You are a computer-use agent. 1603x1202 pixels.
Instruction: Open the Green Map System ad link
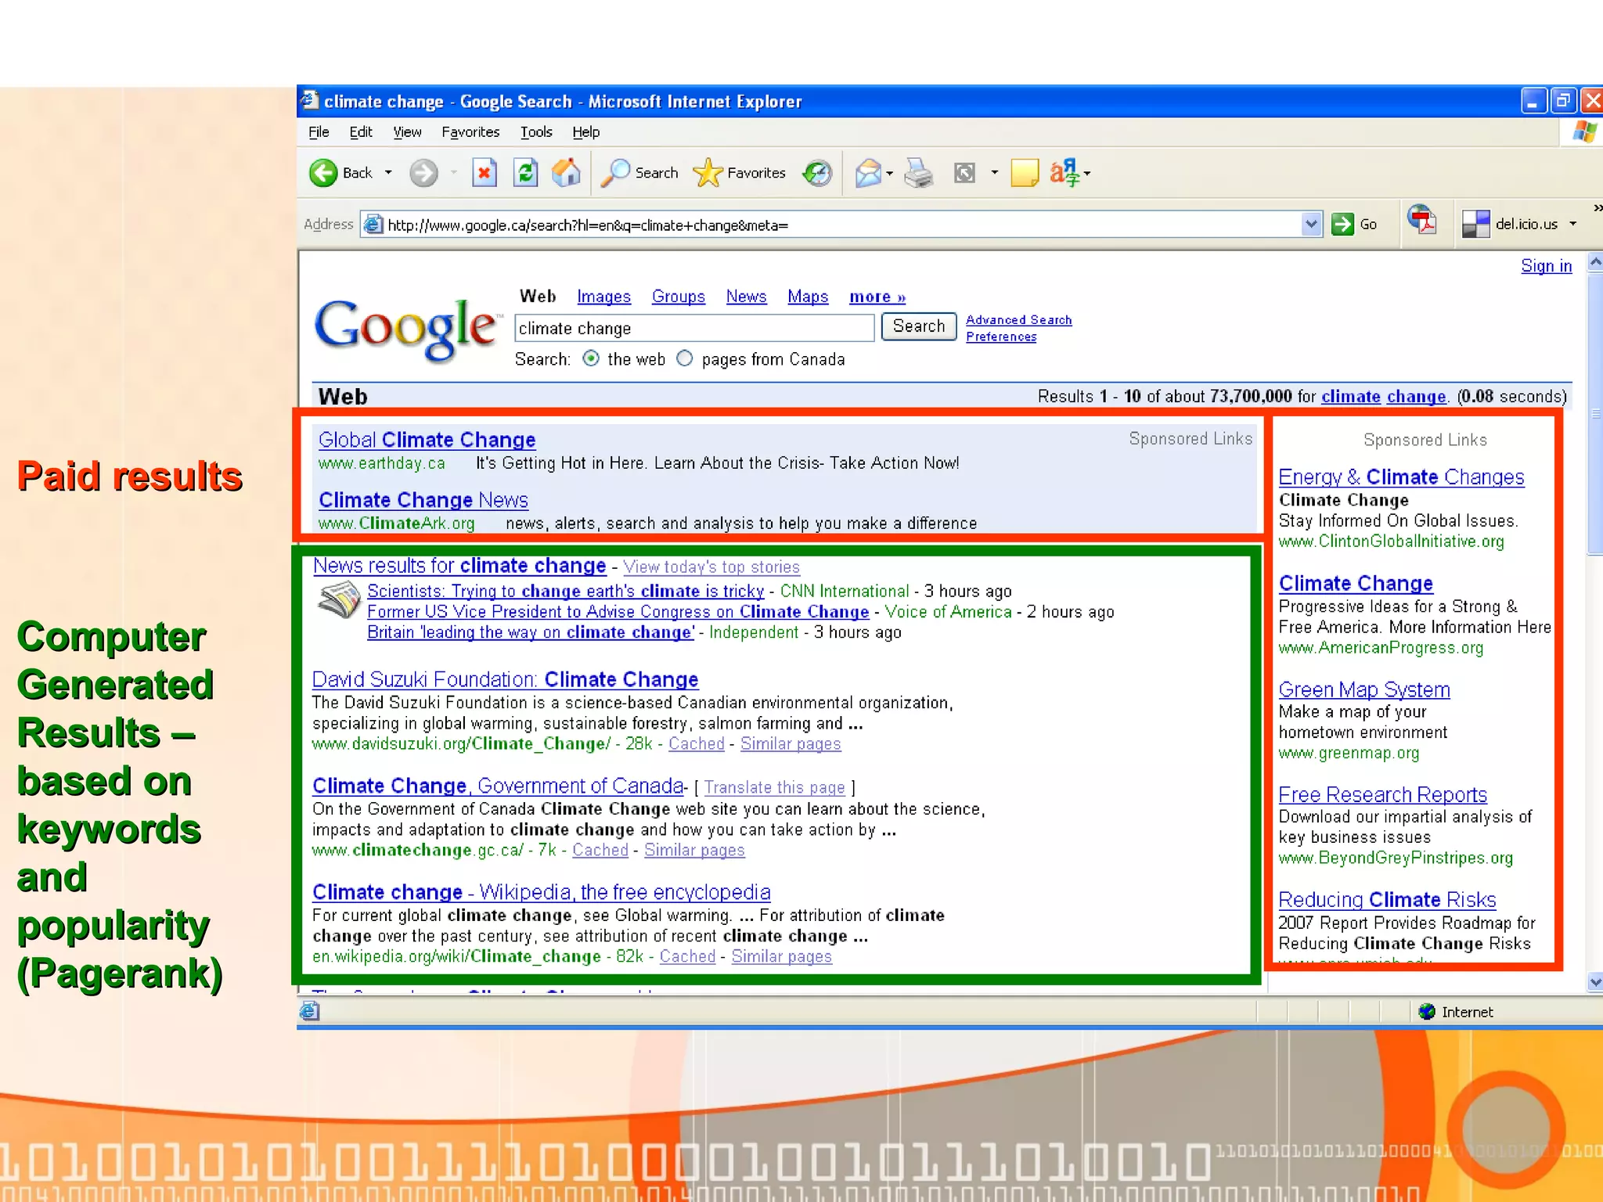click(x=1364, y=689)
